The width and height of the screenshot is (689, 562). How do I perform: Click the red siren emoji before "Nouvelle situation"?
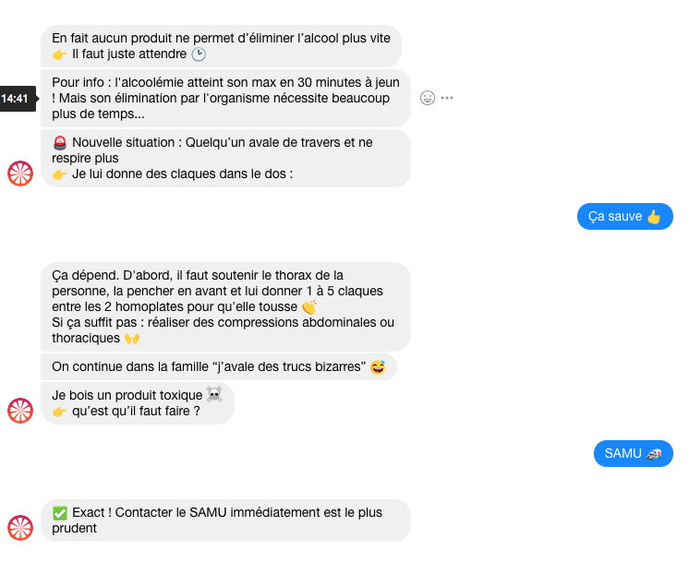tap(60, 143)
